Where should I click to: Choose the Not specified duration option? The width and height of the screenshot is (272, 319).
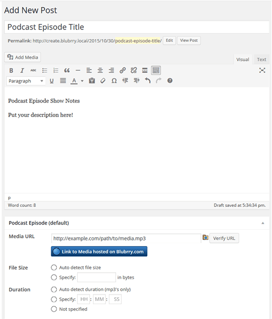[54, 309]
